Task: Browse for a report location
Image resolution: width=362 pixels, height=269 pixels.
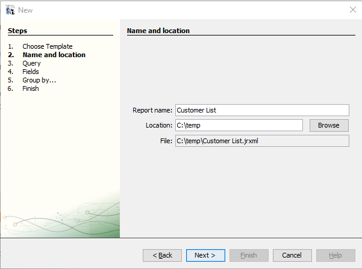Action: 329,125
